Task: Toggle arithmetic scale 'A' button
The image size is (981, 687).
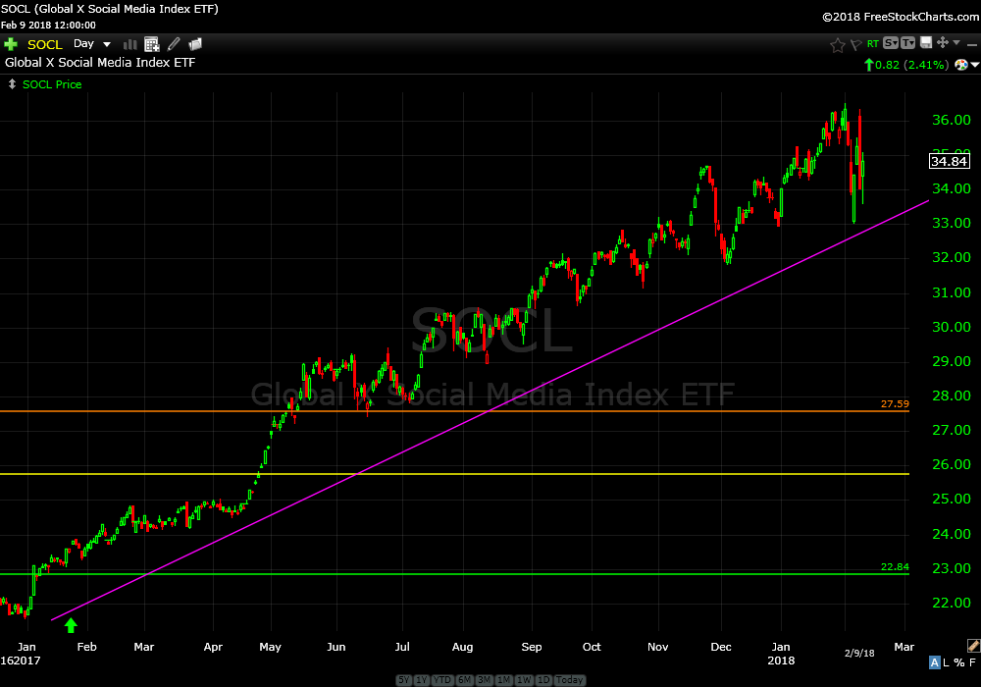Action: (935, 662)
